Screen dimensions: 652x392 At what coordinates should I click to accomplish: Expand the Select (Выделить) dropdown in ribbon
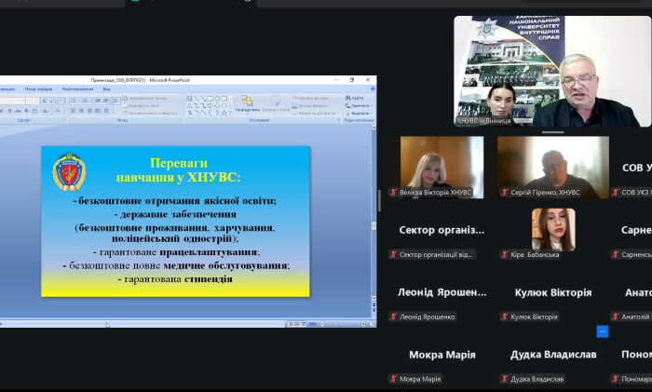coord(358,114)
